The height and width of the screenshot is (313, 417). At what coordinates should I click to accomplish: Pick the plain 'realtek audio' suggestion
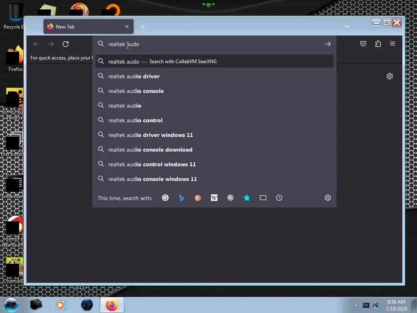(214, 106)
